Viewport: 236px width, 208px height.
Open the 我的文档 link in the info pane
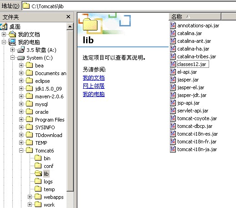[x=94, y=78]
